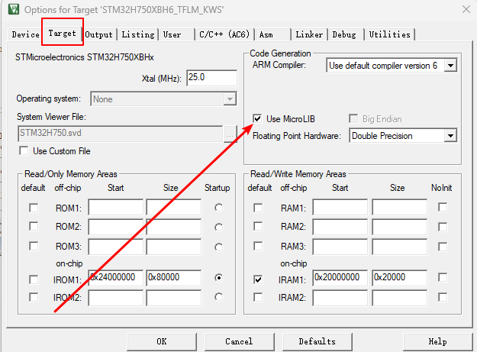Click the ROM1 Size field
The height and width of the screenshot is (352, 477).
(x=174, y=208)
